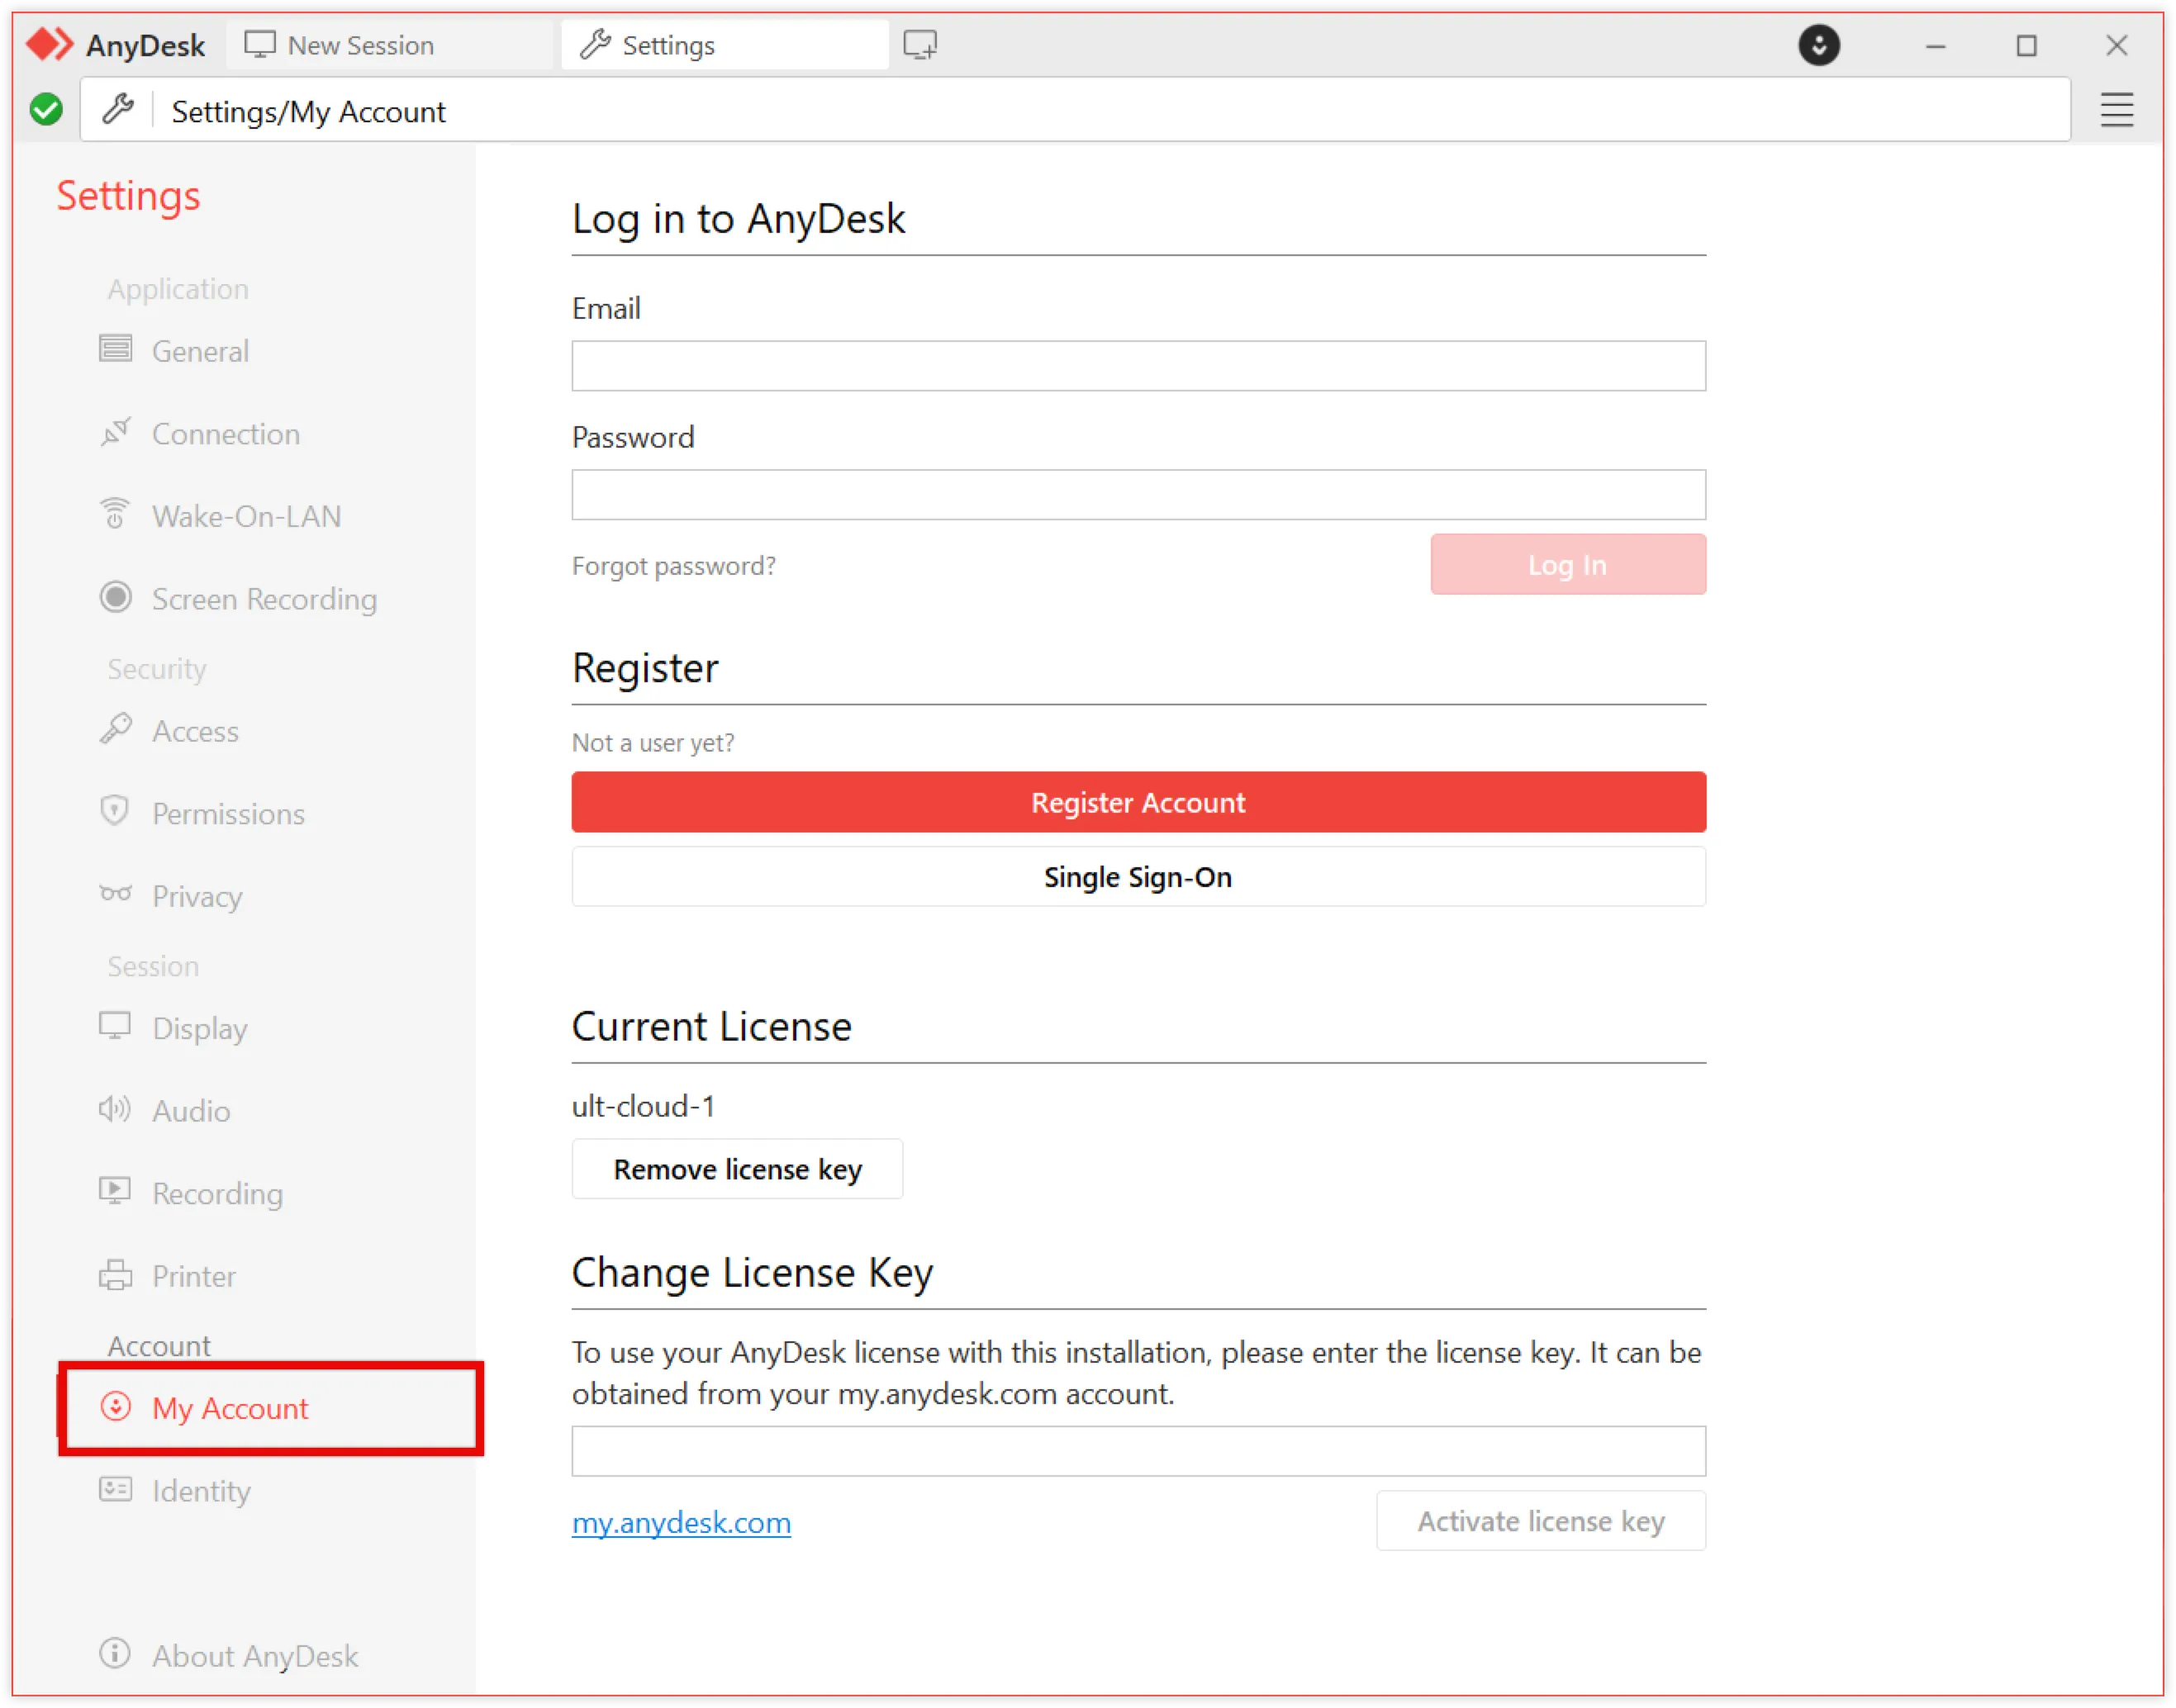The height and width of the screenshot is (1708, 2176).
Task: Open the Permissions settings
Action: [228, 813]
